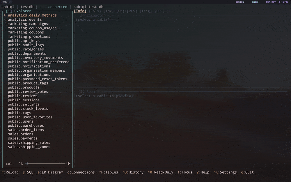Open the DDL tab
This screenshot has height=182, width=291.
click(x=159, y=11)
